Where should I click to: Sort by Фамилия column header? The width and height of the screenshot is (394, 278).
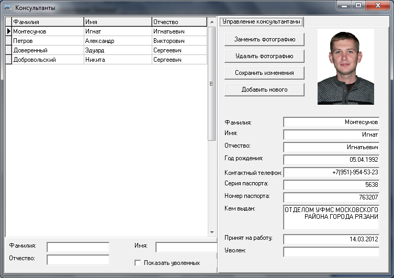48,22
